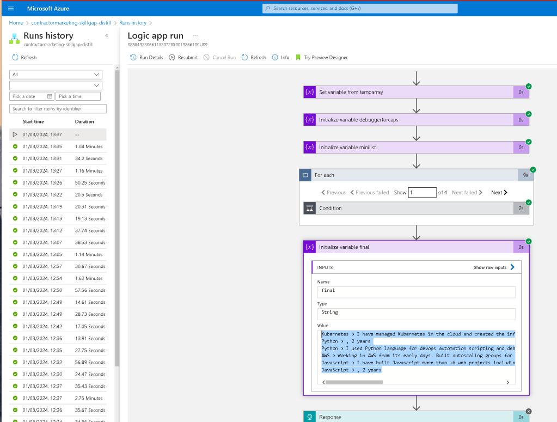The height and width of the screenshot is (422, 557).
Task: Go to Home breadcrumb
Action: coord(16,23)
